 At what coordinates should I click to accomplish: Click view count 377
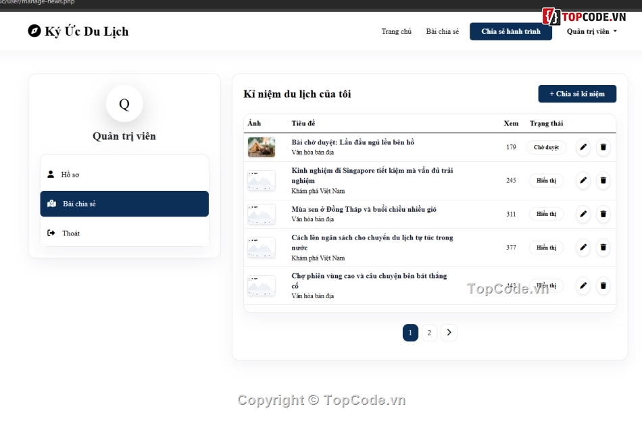click(x=511, y=248)
